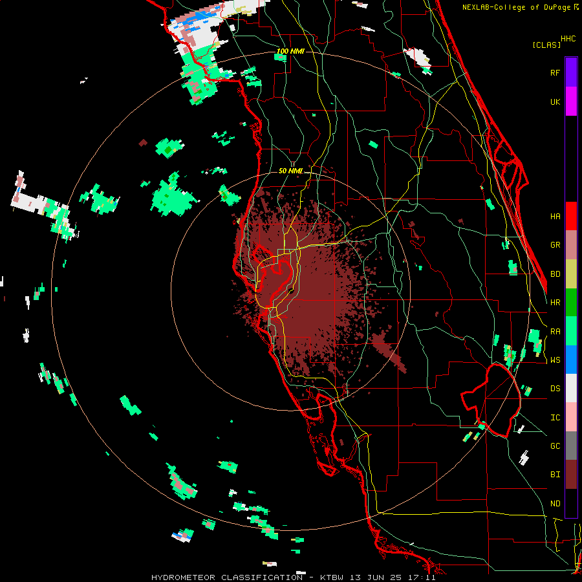Click the BI dark brown legend swatch
Screen dimensions: 582x582
(571, 475)
